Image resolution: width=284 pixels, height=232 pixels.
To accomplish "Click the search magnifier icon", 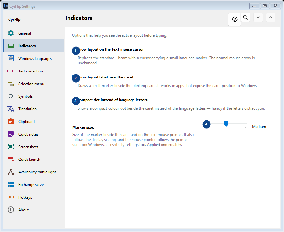I will 246,17.
